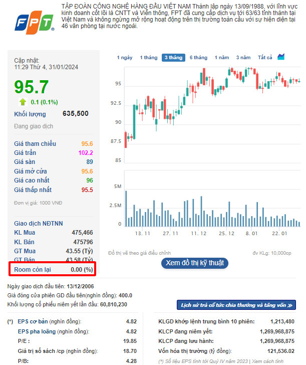Click Giá sàn value 89
This screenshot has width=306, height=365.
(90, 162)
